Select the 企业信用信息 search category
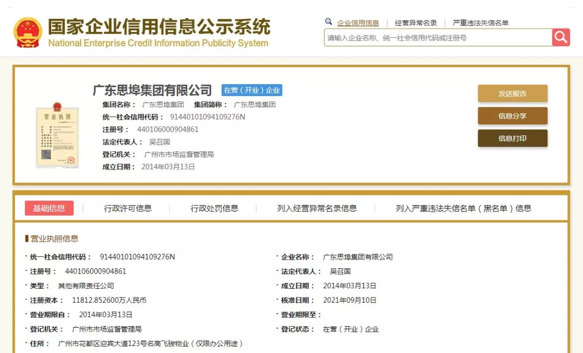 [358, 23]
